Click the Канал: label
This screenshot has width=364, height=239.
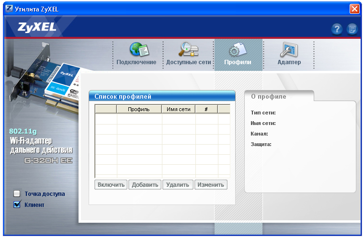pyautogui.click(x=259, y=134)
